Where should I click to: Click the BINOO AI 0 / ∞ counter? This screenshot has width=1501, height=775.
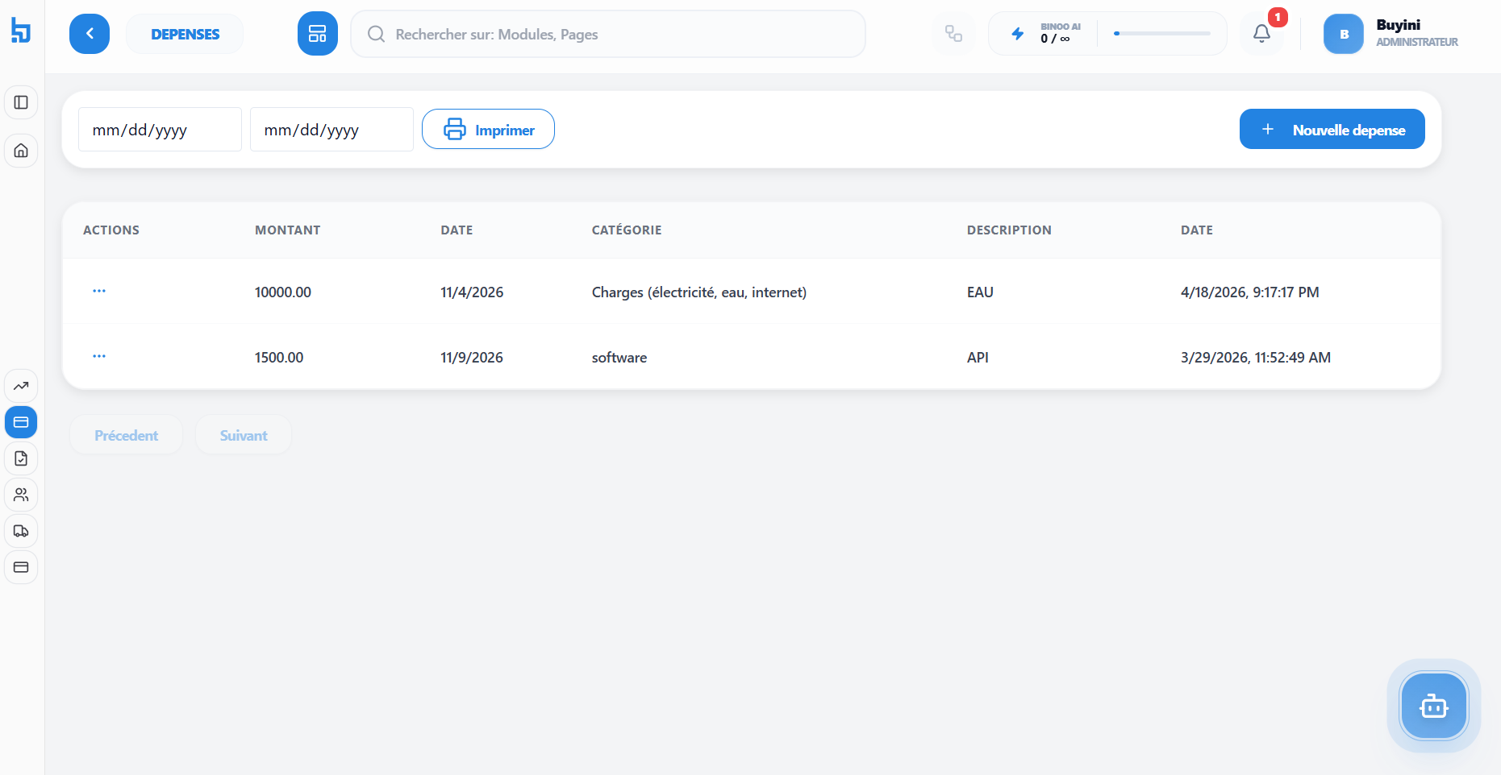pyautogui.click(x=1060, y=33)
